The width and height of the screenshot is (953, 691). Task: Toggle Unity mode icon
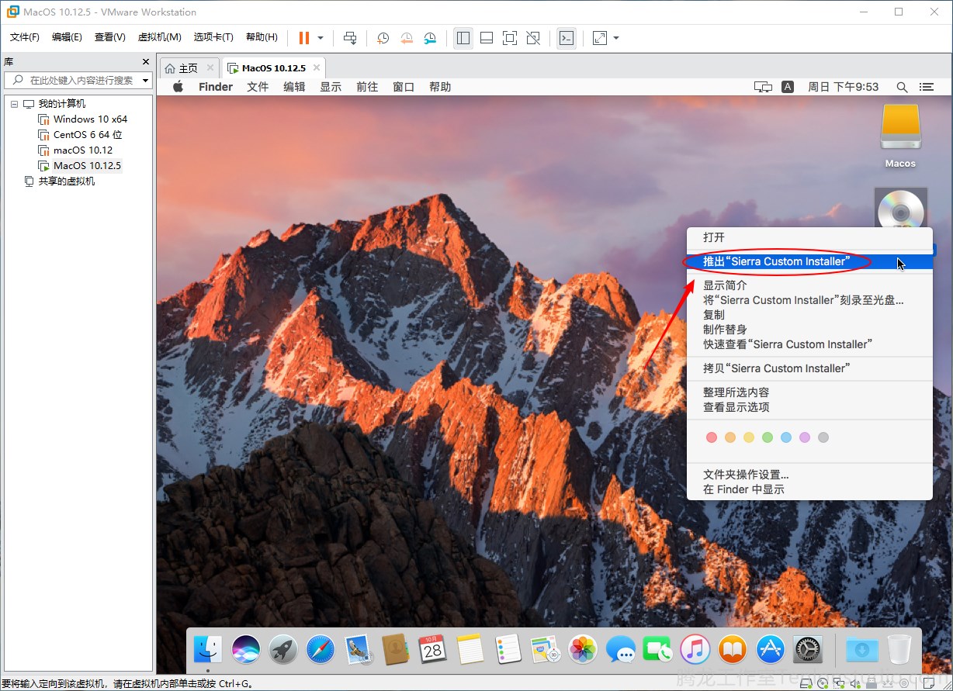pos(533,38)
